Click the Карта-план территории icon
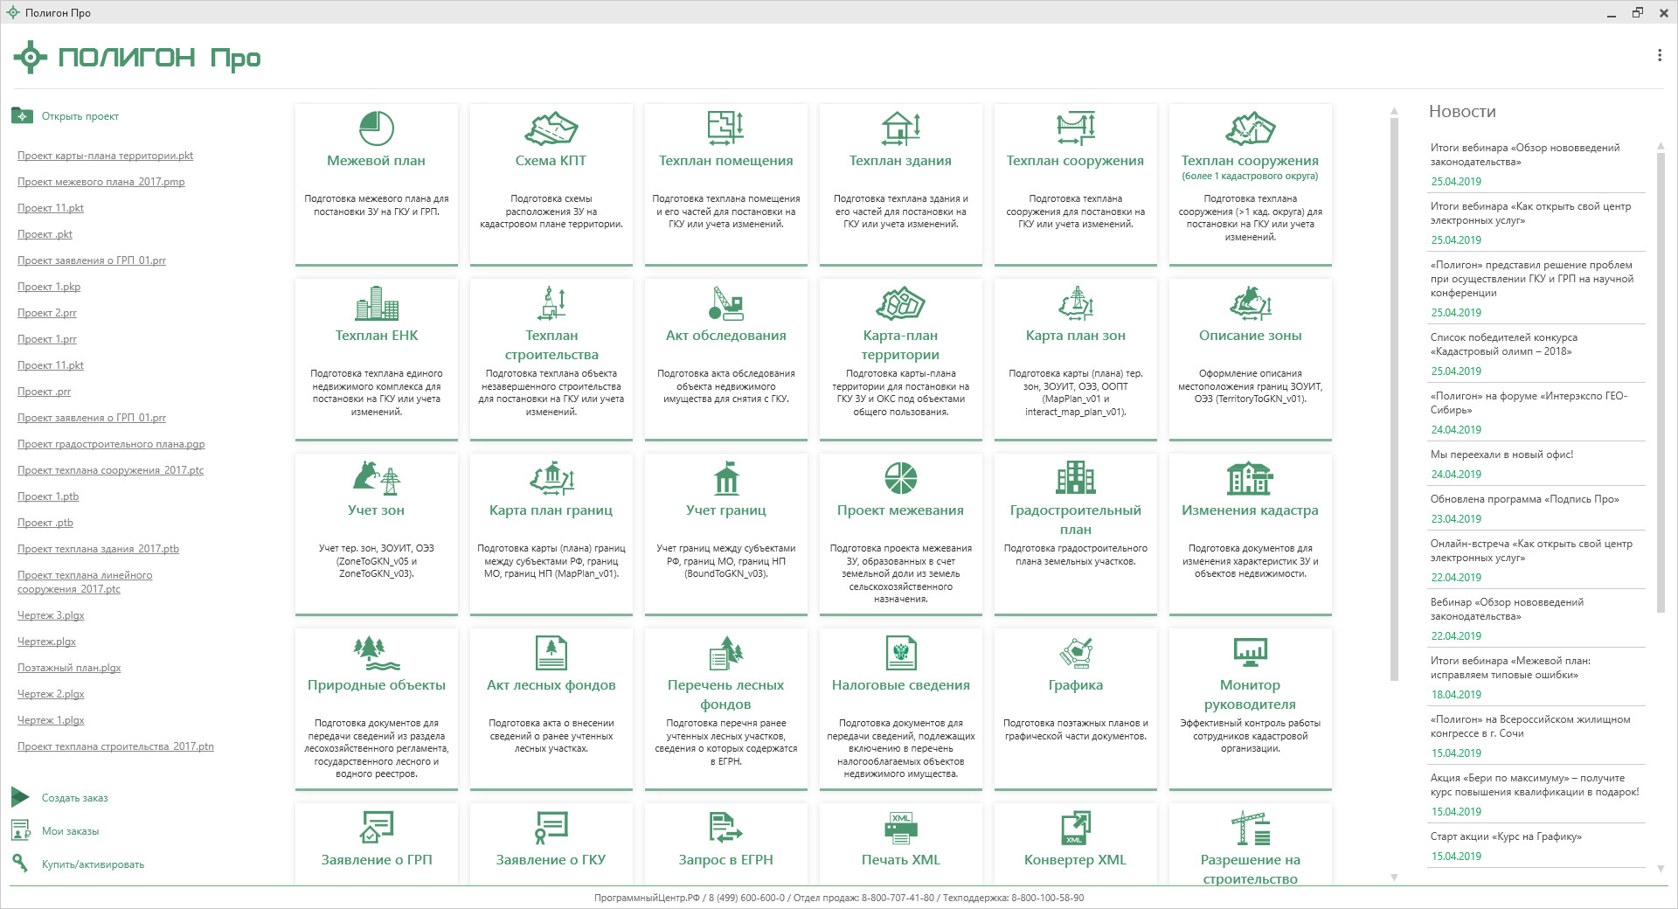This screenshot has height=909, width=1678. [901, 303]
